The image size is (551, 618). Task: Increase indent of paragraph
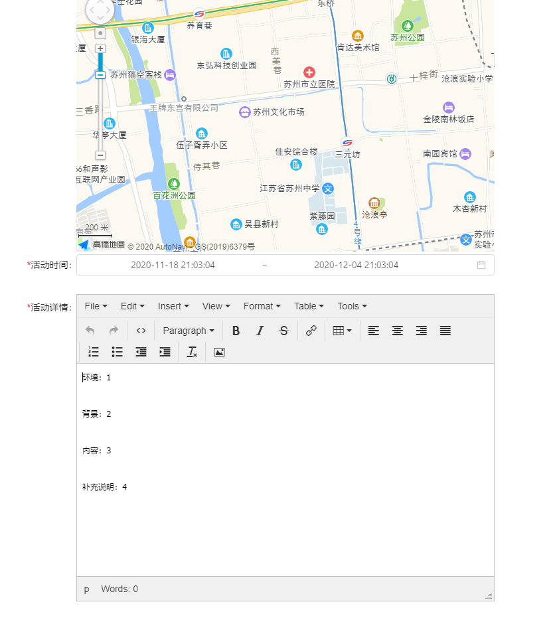point(165,352)
